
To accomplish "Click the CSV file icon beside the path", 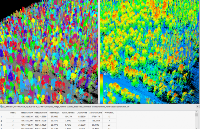I will pyautogui.click(x=1, y=107).
